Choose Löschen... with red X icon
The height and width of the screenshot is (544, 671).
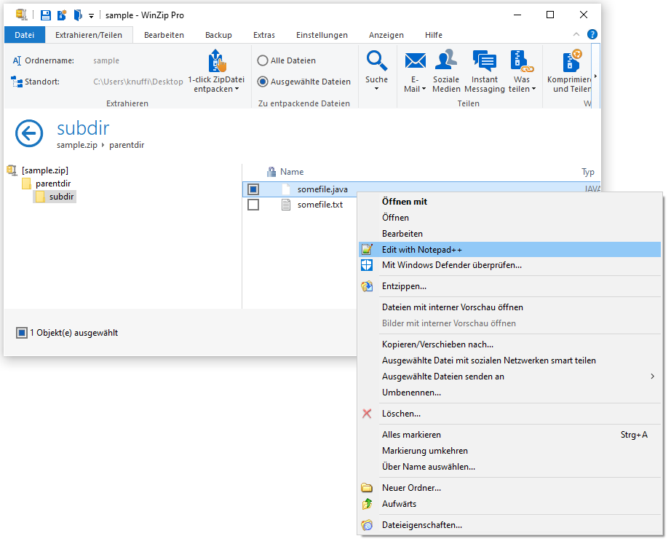point(509,414)
